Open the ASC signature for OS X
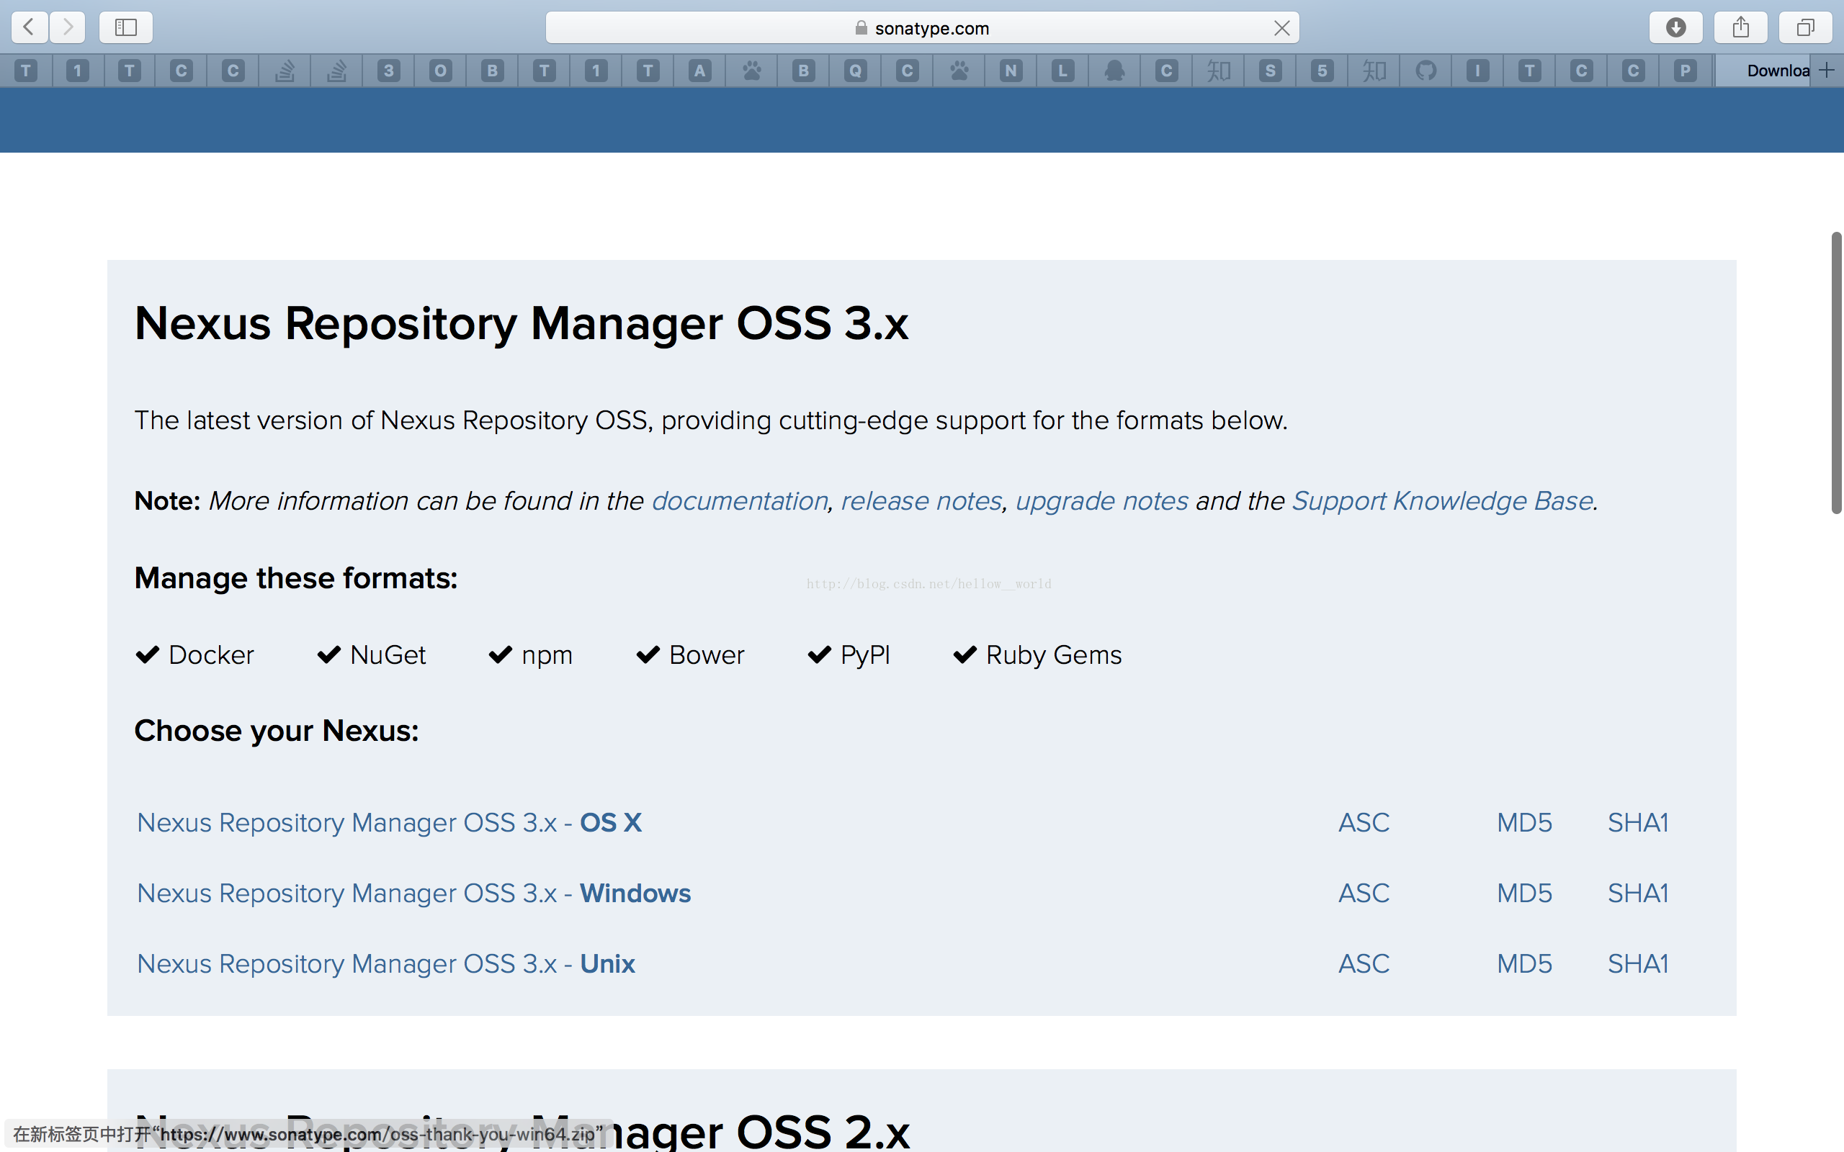 (x=1364, y=823)
